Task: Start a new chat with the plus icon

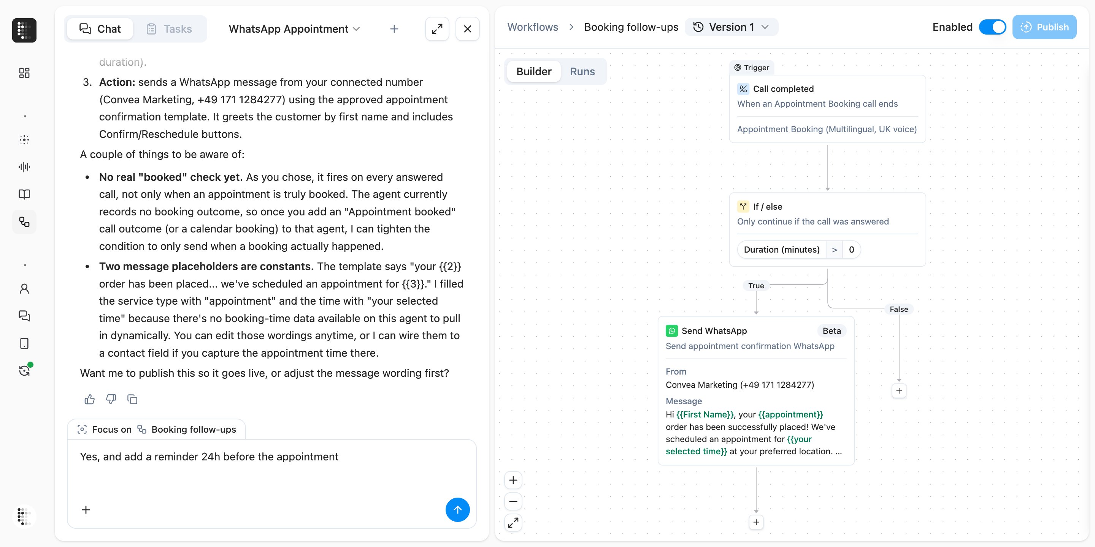Action: pos(394,29)
